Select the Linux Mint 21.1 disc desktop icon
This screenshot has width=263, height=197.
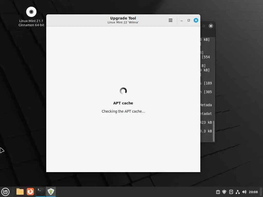(31, 17)
